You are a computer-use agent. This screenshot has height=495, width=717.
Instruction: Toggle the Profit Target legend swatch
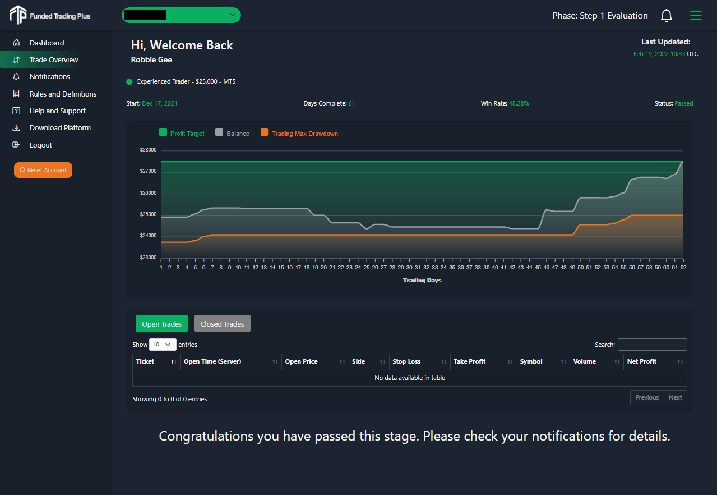163,132
